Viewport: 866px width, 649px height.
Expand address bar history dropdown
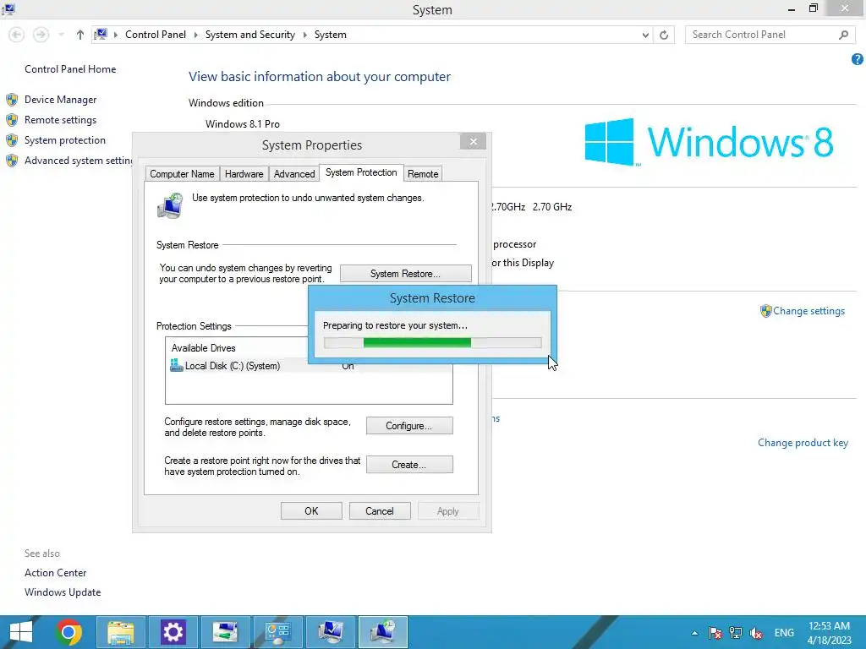coord(645,35)
